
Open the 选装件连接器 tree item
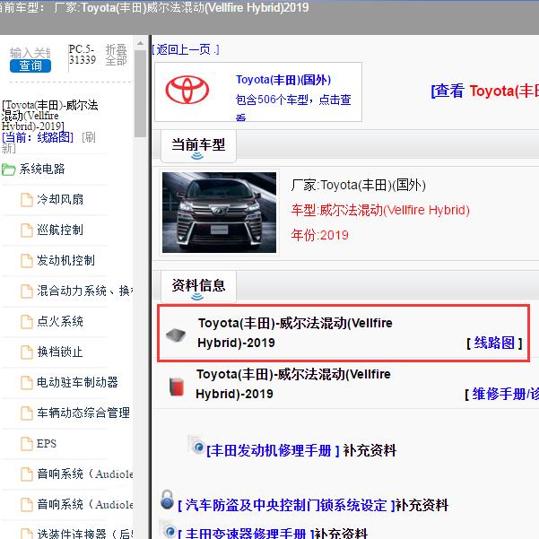[x=85, y=534]
